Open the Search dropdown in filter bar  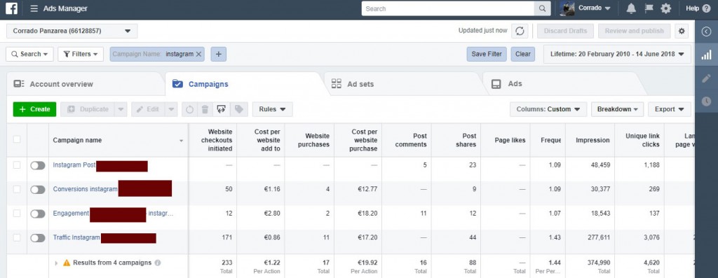tap(29, 54)
